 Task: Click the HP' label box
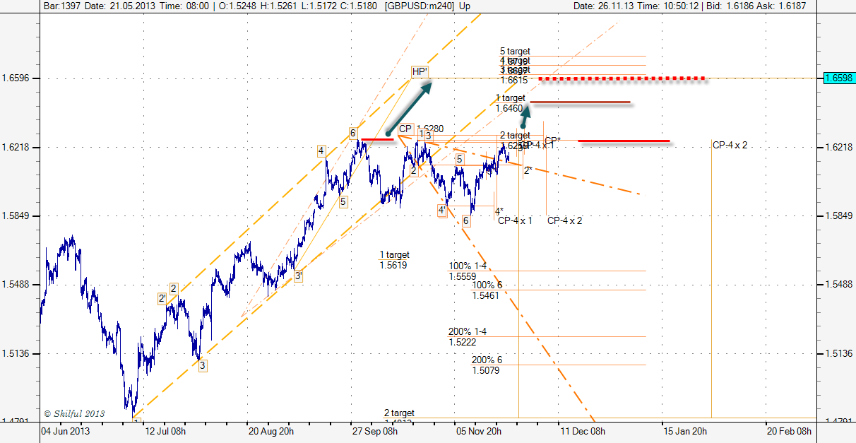(x=420, y=72)
